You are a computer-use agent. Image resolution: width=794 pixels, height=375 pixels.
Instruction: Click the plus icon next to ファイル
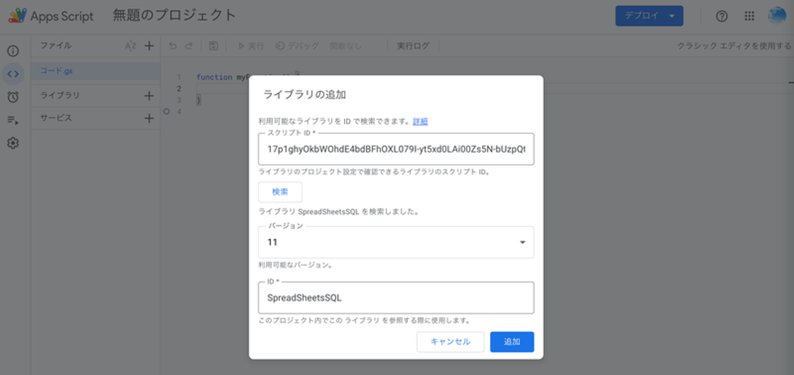(x=149, y=46)
